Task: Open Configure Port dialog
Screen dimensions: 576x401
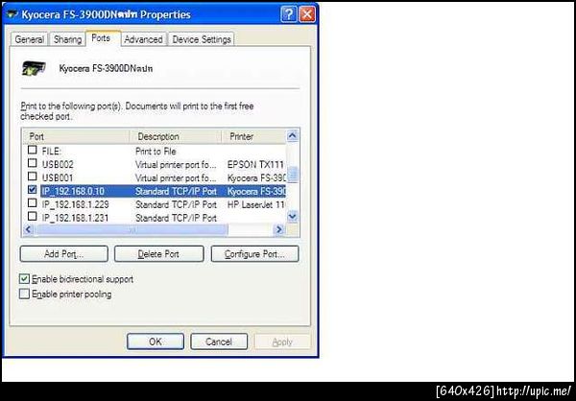Action: click(254, 254)
